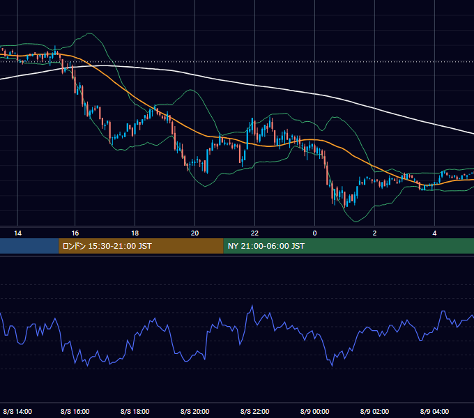Click hour label 18 on price chart axis
The height and width of the screenshot is (418, 474).
pyautogui.click(x=135, y=233)
